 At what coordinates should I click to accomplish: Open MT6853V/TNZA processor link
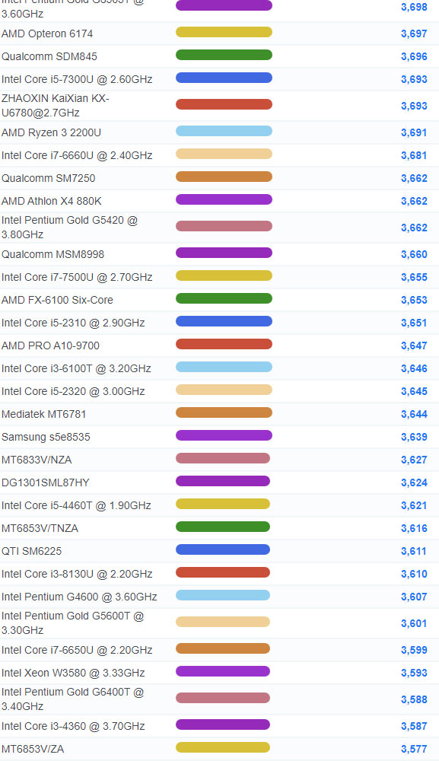pos(40,528)
